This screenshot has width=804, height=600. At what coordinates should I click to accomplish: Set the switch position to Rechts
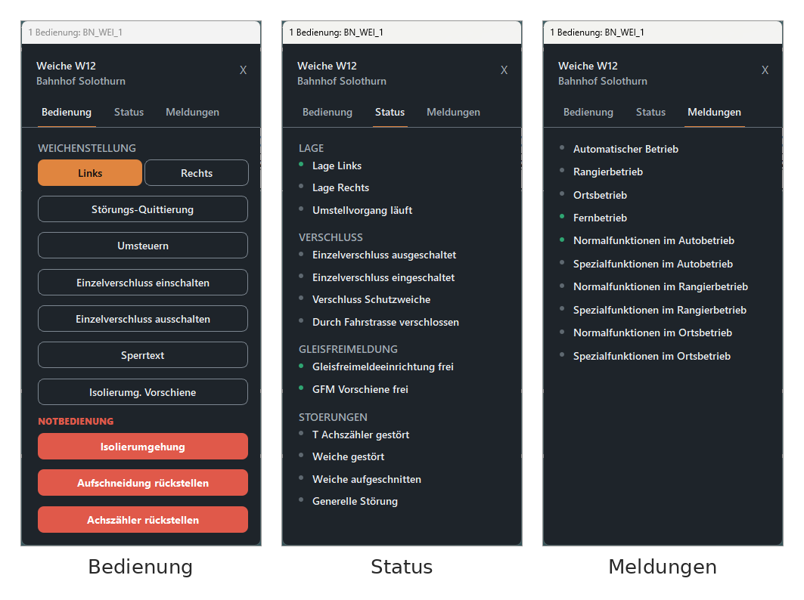coord(197,173)
